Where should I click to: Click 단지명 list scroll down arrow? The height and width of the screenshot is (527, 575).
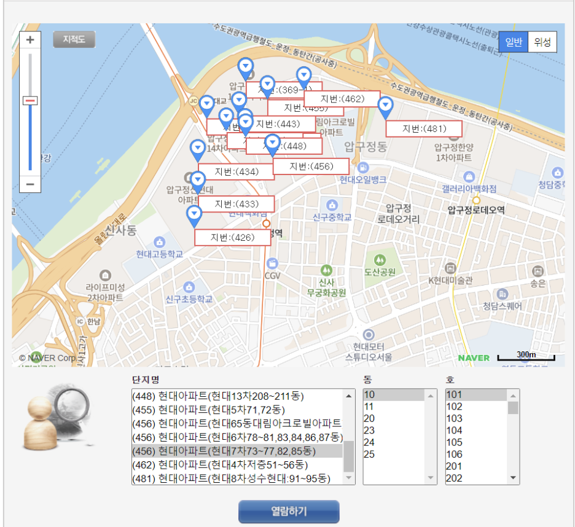(x=349, y=478)
